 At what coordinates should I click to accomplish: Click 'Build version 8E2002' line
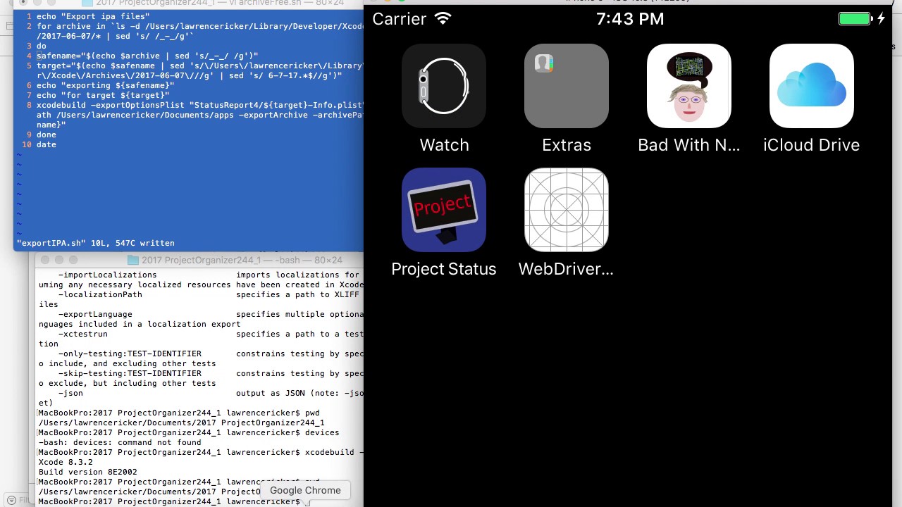coord(88,472)
